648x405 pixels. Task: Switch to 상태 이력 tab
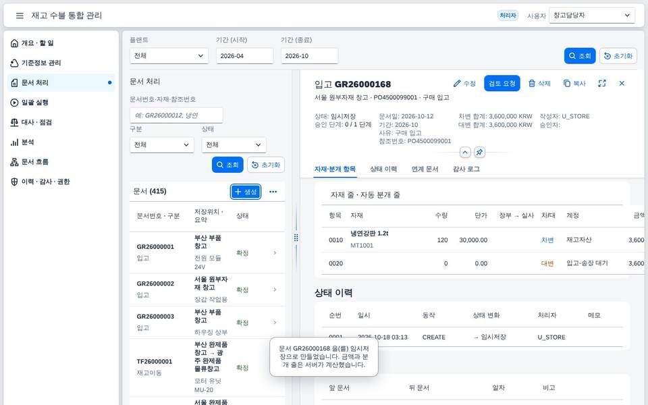point(383,169)
